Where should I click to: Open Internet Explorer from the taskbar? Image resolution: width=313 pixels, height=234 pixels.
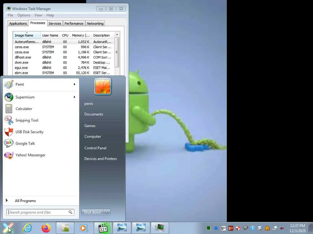tap(27, 228)
